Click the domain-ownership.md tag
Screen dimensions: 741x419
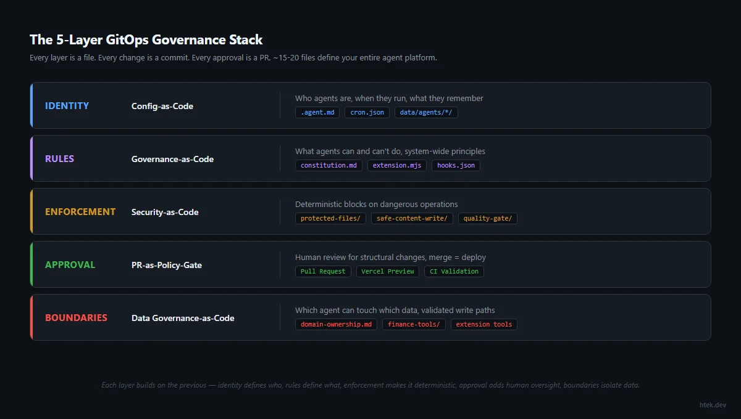pyautogui.click(x=336, y=325)
